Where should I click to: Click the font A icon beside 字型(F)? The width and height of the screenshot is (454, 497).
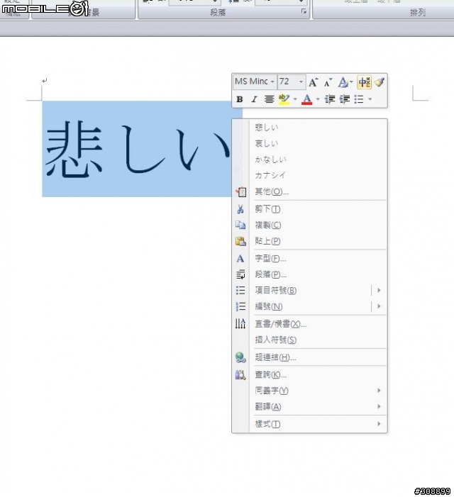[x=240, y=259]
